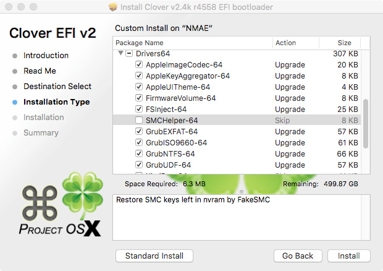Toggle the FSInject-64 checkbox
Image resolution: width=383 pixels, height=271 pixels.
tap(139, 109)
